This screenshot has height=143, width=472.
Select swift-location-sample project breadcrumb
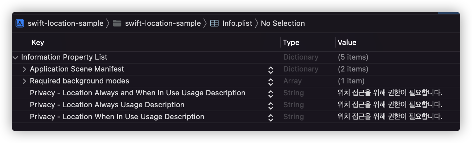click(66, 24)
